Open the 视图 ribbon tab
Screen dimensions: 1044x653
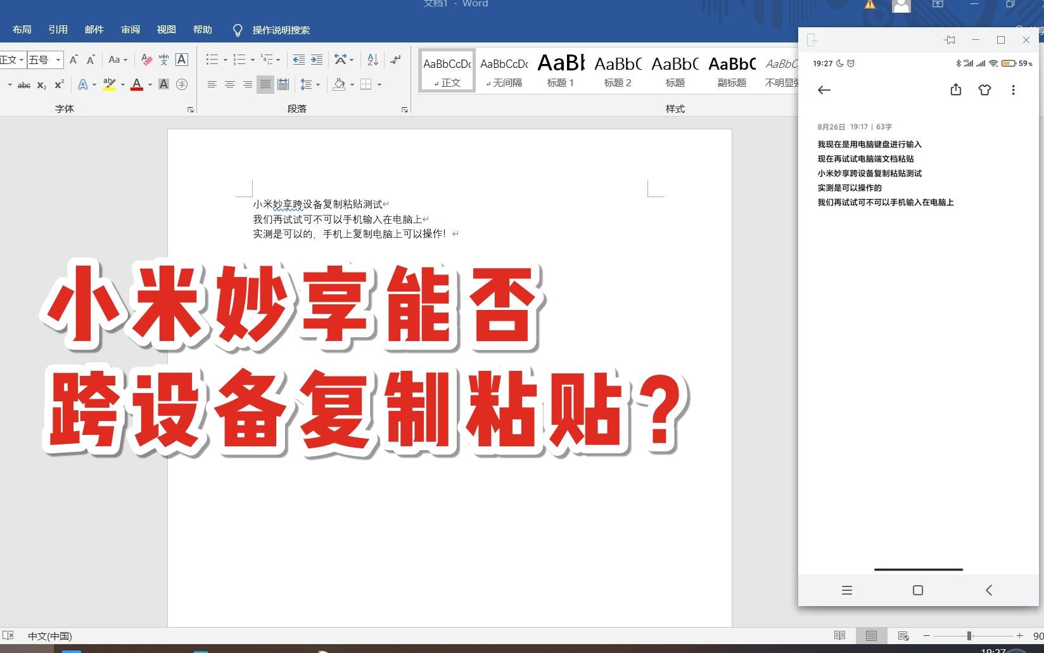pos(166,30)
